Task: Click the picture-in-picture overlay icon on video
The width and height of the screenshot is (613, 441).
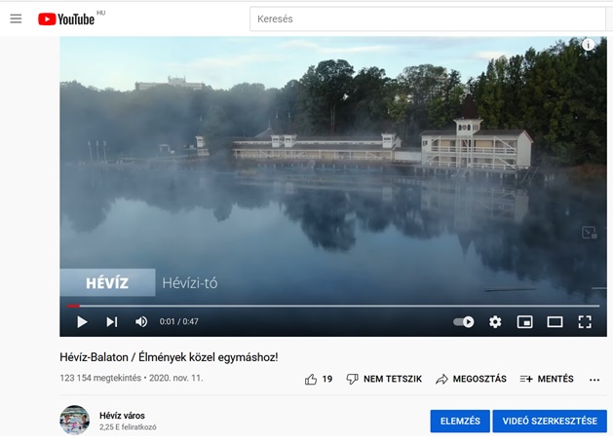Action: click(x=590, y=233)
